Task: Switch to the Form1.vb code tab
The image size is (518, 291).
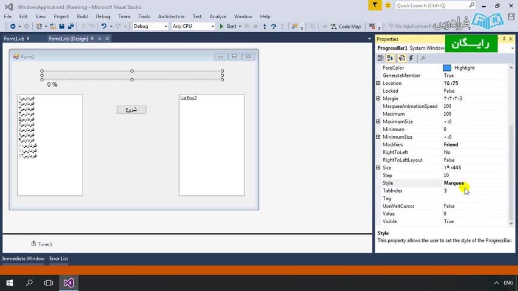Action: (x=14, y=39)
